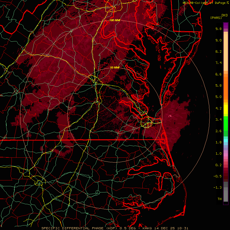Click the -0.5 scale label
230x230 pixels.
217,176
